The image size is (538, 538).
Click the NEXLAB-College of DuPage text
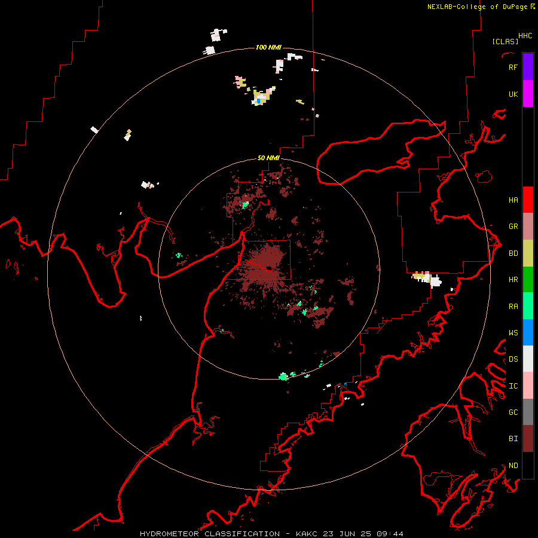[477, 7]
